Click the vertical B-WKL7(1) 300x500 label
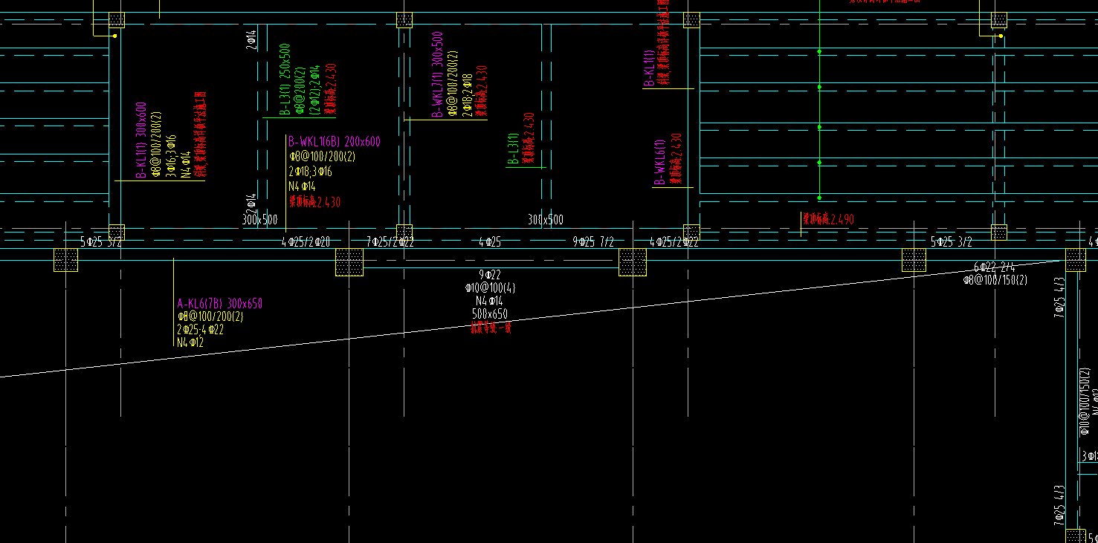This screenshot has height=543, width=1098. [437, 75]
